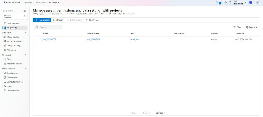Click the Filter funnel icon
Viewport: 263px width, 117px height.
coord(235,27)
